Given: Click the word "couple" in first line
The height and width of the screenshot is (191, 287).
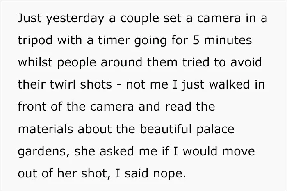Looking at the screenshot, I should coord(140,19).
